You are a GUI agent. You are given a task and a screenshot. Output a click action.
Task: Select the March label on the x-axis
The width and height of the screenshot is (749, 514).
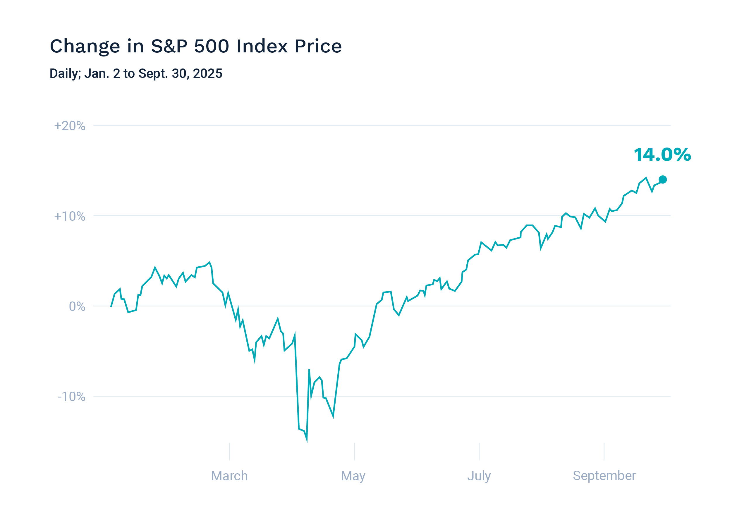[x=229, y=476]
